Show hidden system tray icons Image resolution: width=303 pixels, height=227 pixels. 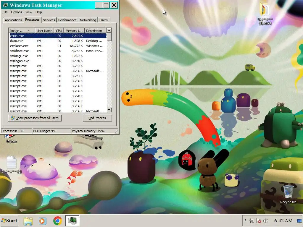(245, 220)
